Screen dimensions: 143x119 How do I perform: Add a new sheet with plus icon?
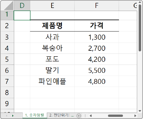tap(79, 116)
